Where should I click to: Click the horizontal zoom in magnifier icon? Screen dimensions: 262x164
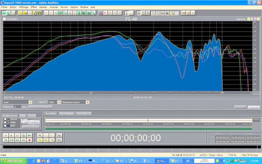point(40,135)
